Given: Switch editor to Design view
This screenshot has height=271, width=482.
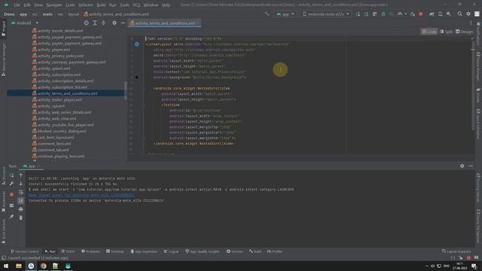Looking at the screenshot, I should (464, 32).
